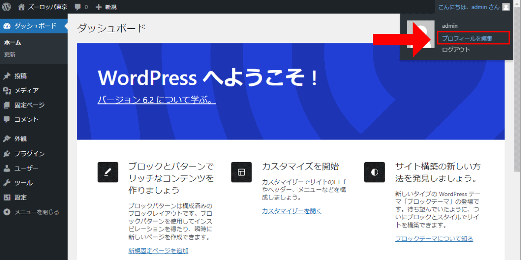
Task: Select 更新 submenu item
Action: coord(10,55)
